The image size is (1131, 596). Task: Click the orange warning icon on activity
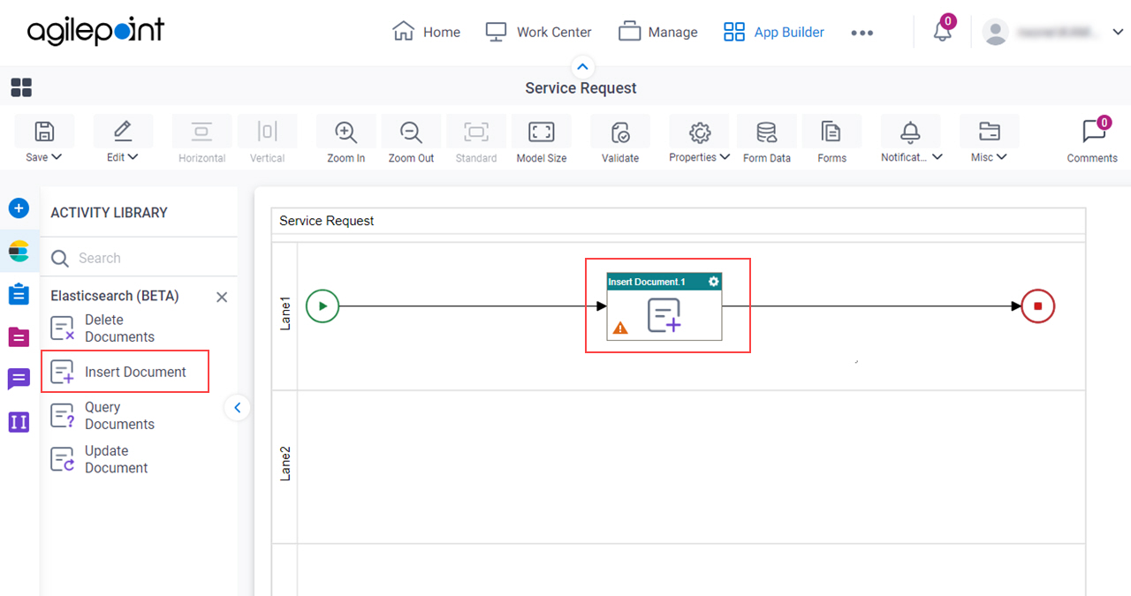(620, 328)
